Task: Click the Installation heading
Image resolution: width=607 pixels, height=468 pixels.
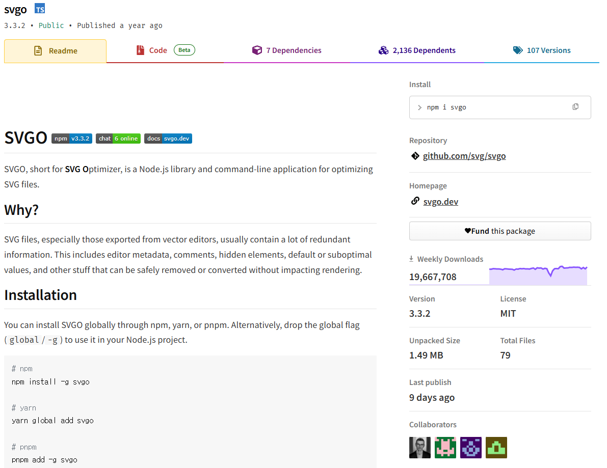Action: (x=41, y=295)
